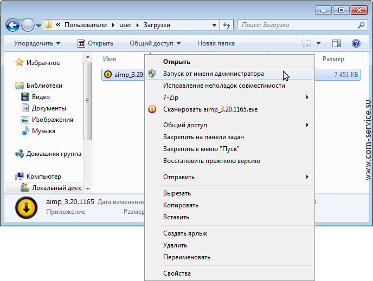The height and width of the screenshot is (281, 373).
Task: Open the 'Видео' library
Action: click(35, 97)
